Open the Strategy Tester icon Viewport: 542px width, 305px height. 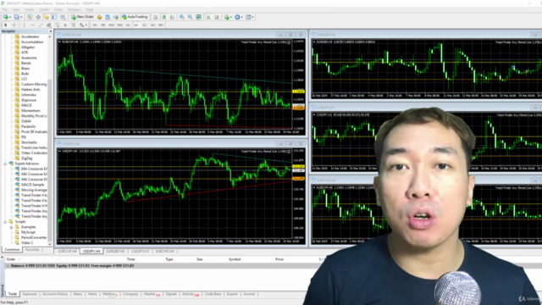(63, 17)
